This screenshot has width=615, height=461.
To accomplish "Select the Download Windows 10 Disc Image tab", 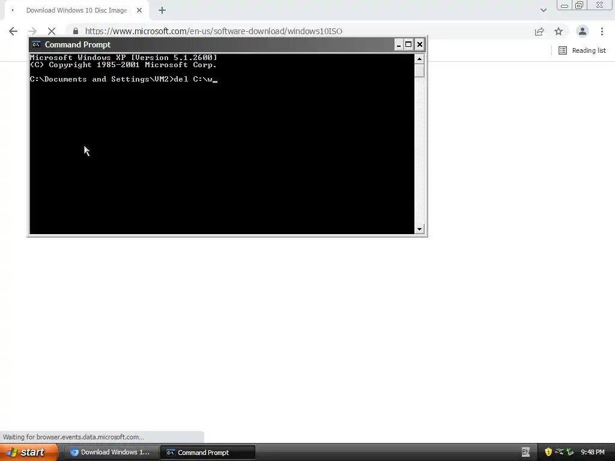I will coord(76,11).
